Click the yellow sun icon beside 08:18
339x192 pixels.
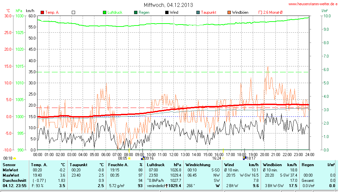(14, 158)
